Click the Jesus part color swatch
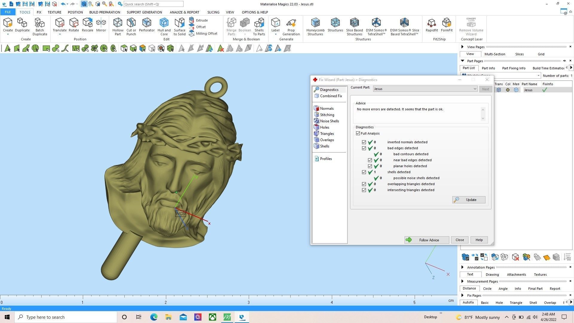574x323 pixels. coord(508,90)
